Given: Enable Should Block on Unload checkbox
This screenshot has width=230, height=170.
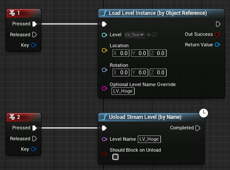Looking at the screenshot, I should (x=115, y=157).
